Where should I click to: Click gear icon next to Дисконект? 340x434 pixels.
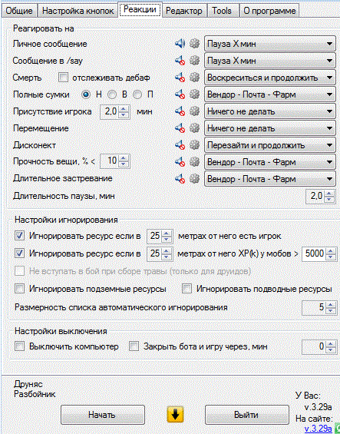194,145
